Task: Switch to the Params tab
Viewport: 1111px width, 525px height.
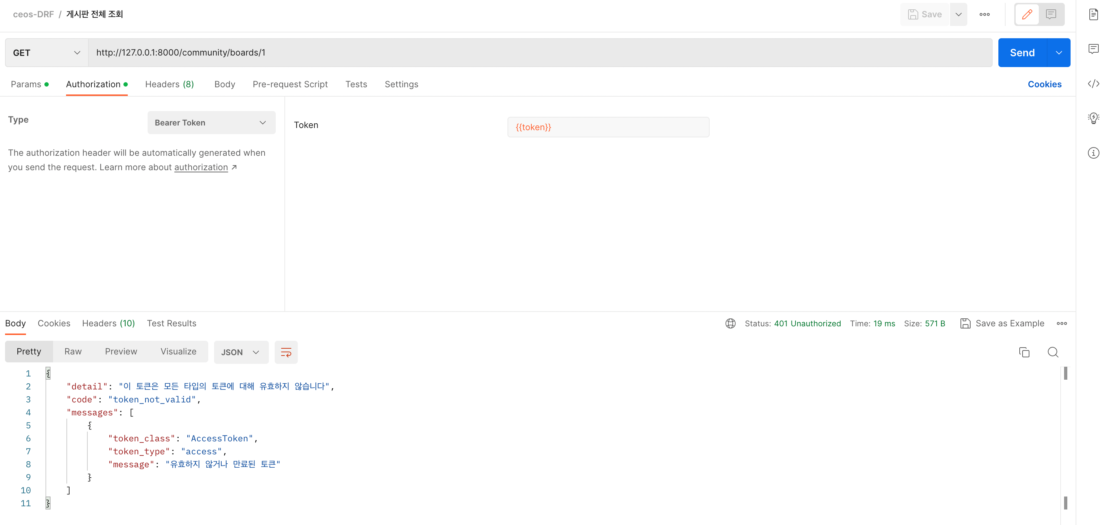Action: coord(29,84)
